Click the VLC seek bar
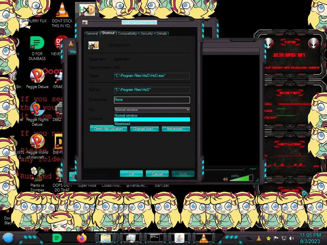The image size is (327, 245). pyautogui.click(x=223, y=169)
